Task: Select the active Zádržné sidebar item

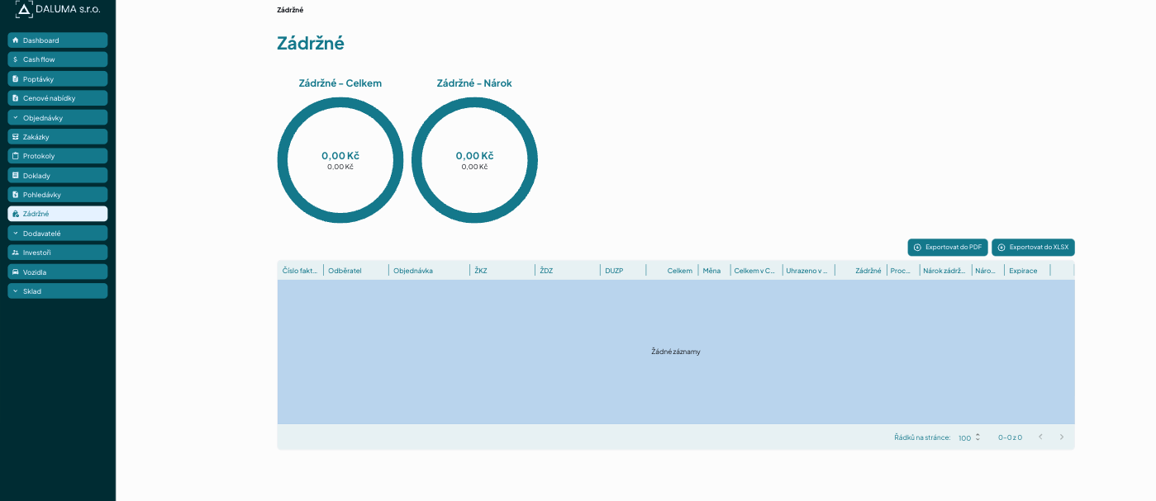Action: 58,214
